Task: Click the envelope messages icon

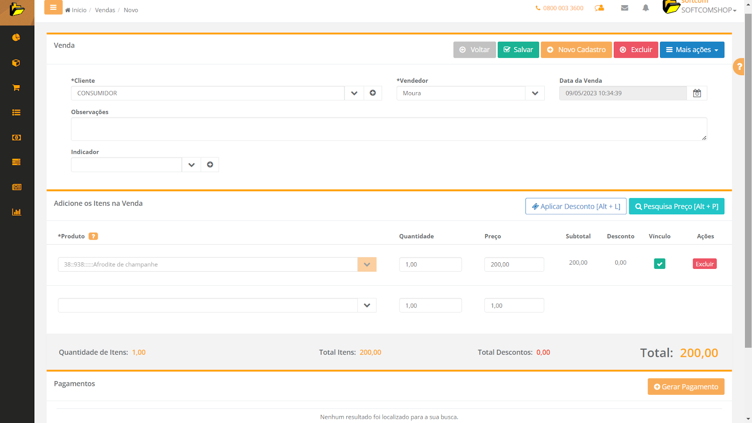Action: click(x=625, y=8)
